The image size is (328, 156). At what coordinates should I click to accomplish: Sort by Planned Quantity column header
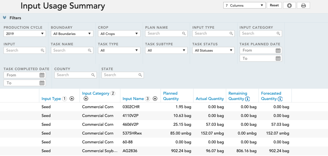(x=171, y=96)
